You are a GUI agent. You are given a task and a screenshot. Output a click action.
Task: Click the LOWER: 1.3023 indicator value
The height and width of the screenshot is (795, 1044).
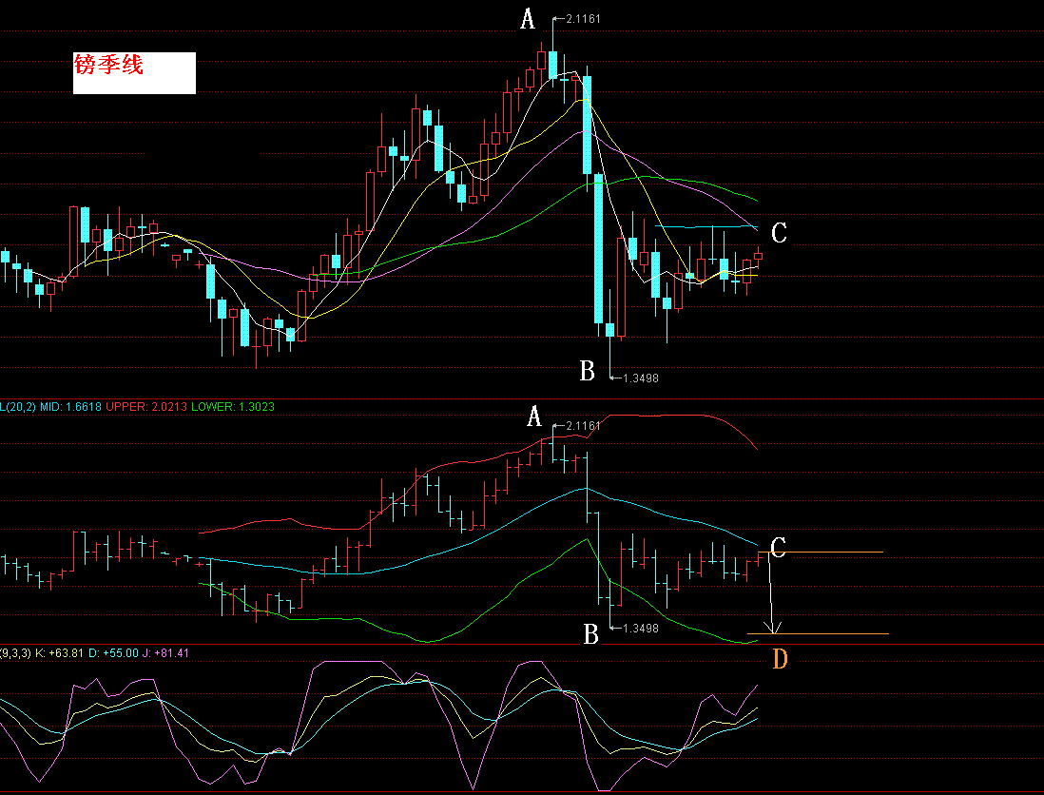233,406
